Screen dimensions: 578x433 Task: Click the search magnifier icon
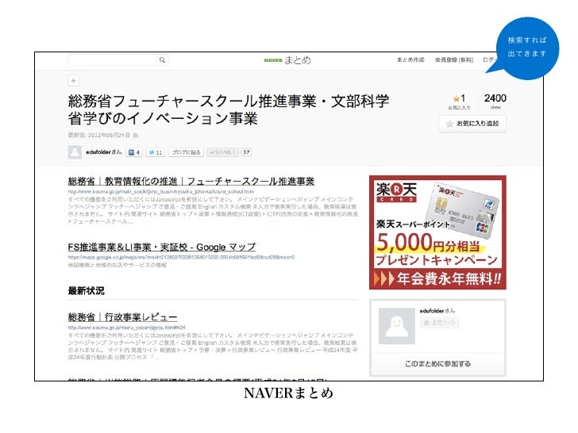pos(162,60)
